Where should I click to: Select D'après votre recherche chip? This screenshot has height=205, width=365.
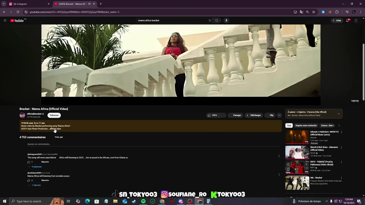coord(306,126)
